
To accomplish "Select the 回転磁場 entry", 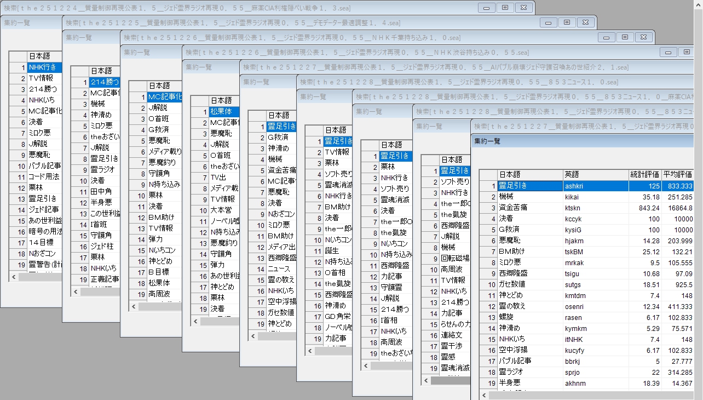I will 454,258.
